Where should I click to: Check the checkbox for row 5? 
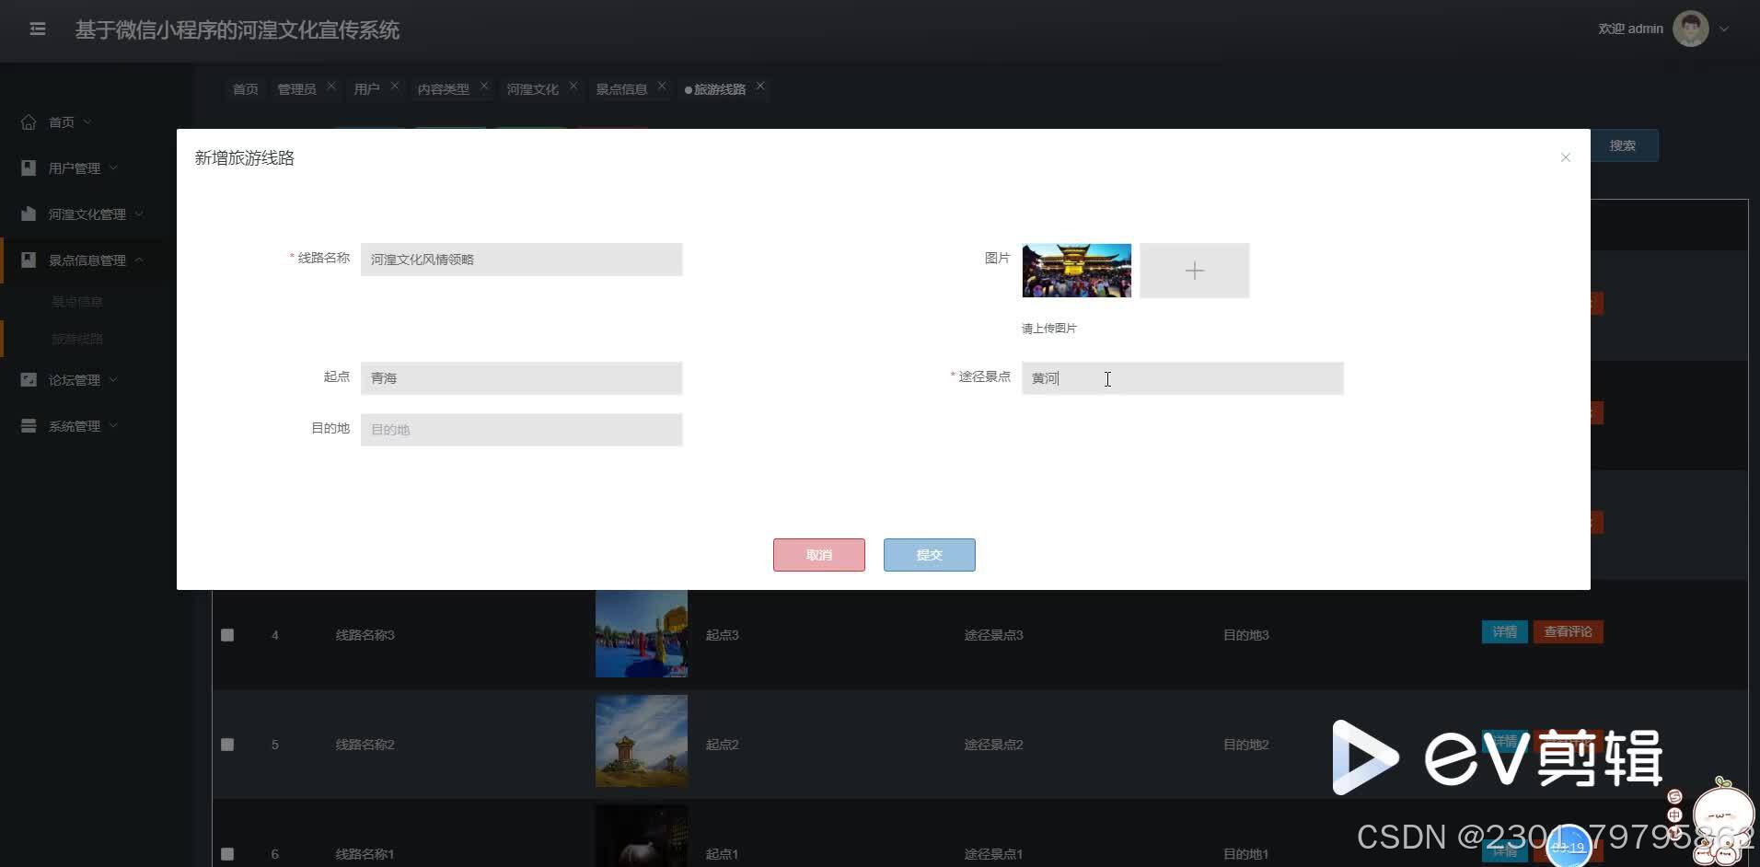click(227, 745)
